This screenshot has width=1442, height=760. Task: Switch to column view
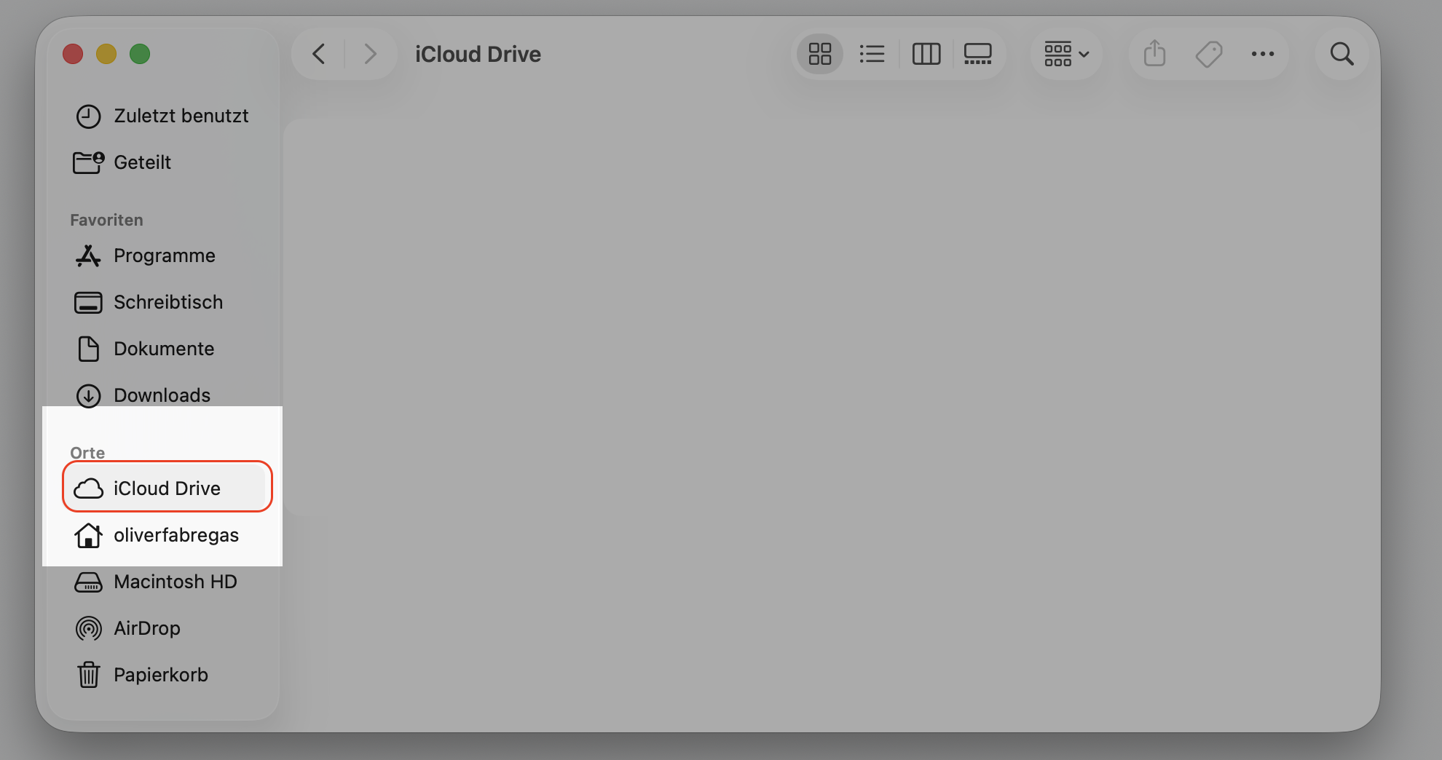[x=926, y=54]
